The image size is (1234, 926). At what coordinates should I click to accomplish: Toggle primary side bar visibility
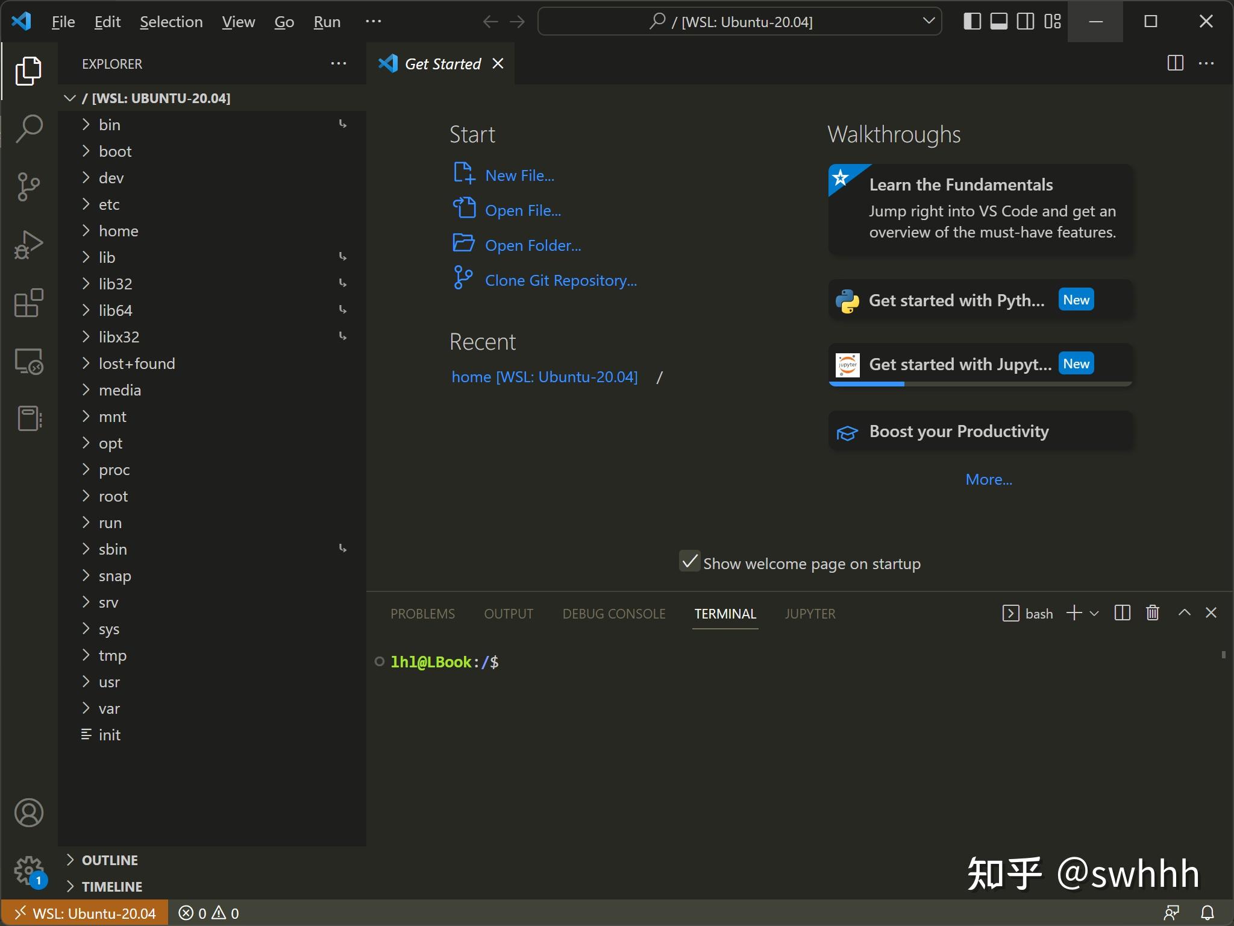point(972,22)
